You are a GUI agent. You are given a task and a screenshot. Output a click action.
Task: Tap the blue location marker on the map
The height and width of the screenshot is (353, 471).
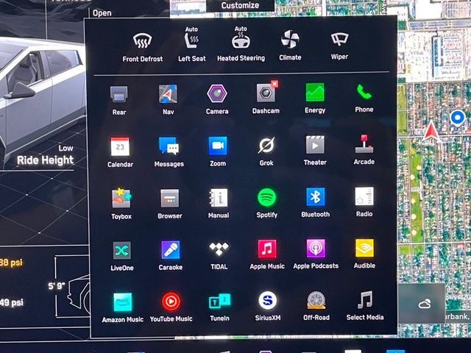(x=458, y=118)
